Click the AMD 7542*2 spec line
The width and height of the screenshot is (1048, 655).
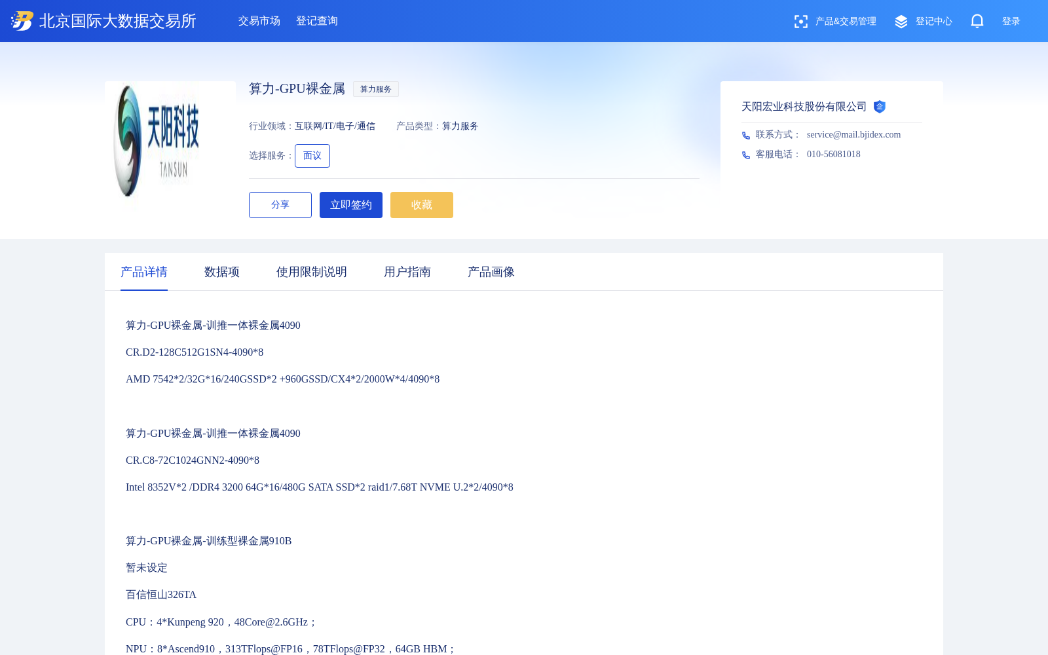(282, 379)
